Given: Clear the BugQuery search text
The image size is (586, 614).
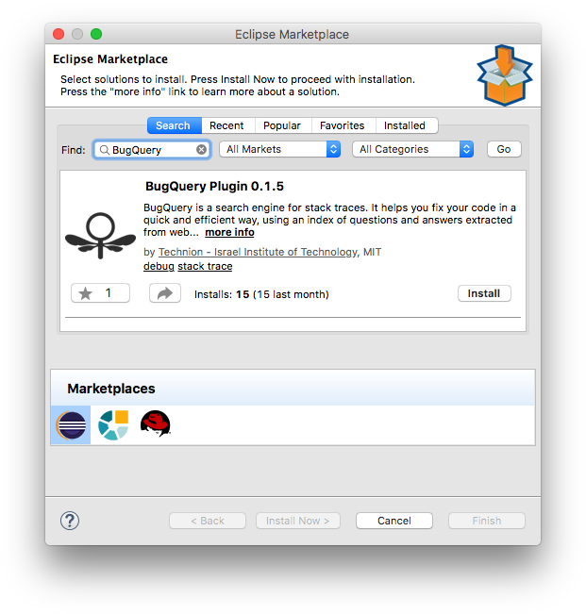Looking at the screenshot, I should pyautogui.click(x=201, y=150).
